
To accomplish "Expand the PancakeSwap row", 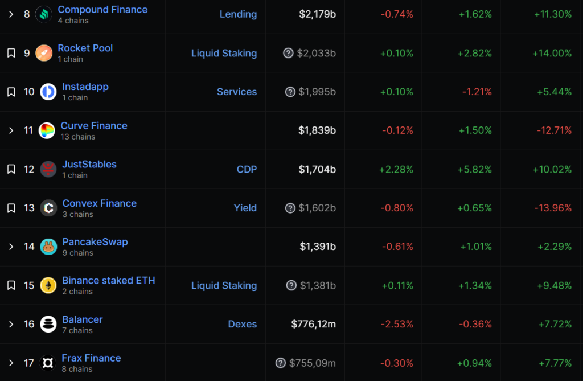I will tap(11, 247).
